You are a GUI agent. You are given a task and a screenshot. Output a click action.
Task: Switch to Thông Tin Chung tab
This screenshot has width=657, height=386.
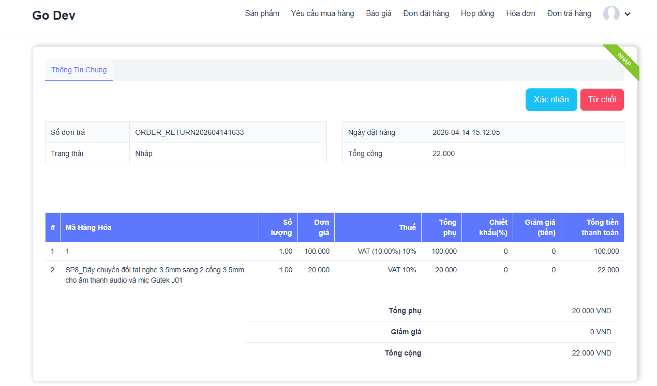click(79, 70)
